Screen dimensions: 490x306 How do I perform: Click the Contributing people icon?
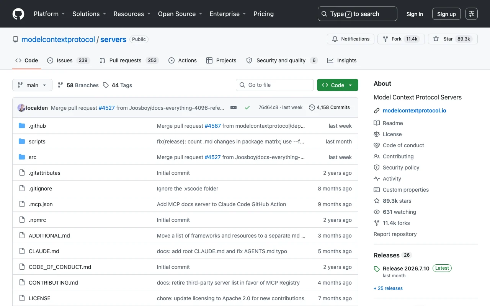[x=377, y=156]
